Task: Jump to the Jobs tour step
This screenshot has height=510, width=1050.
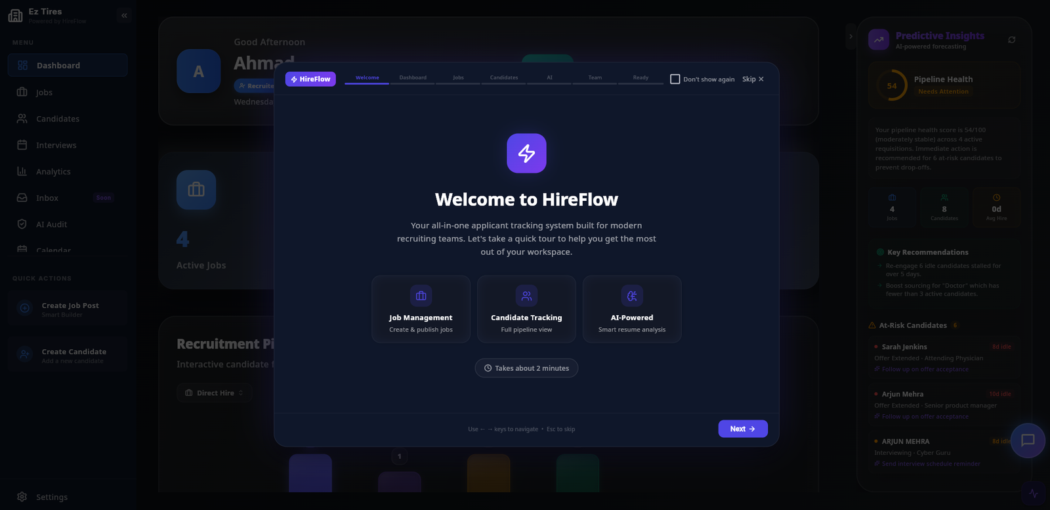Action: click(458, 78)
